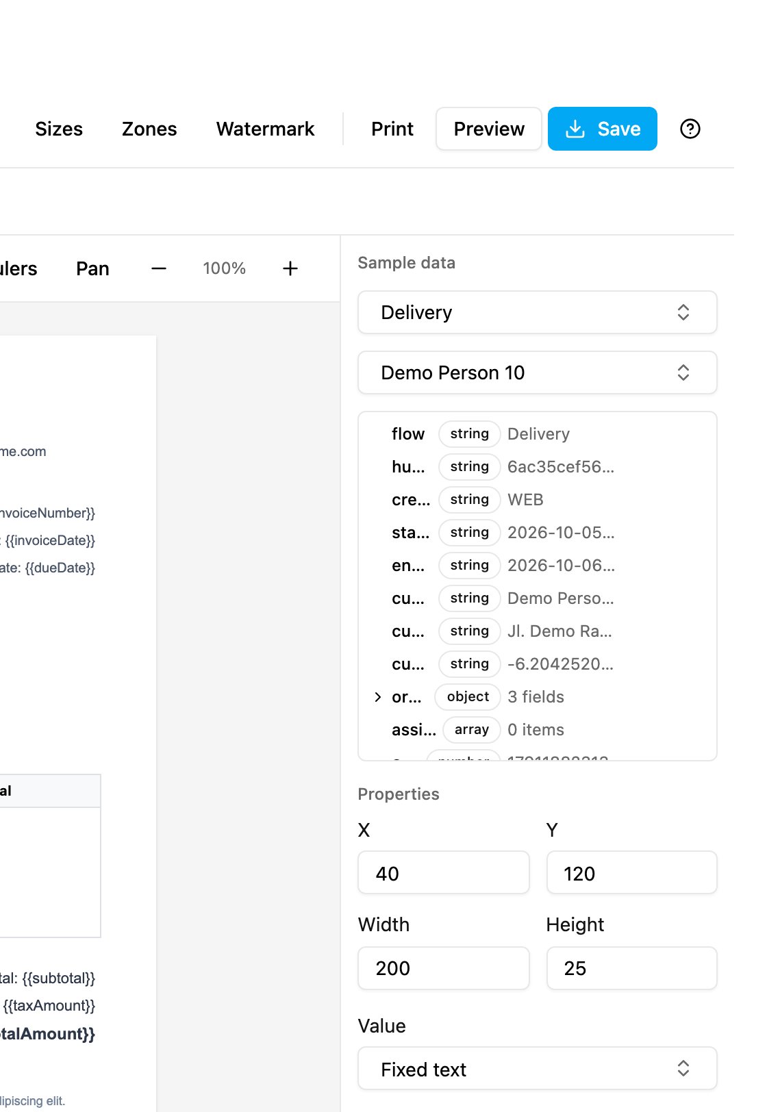The width and height of the screenshot is (767, 1112).
Task: Select the {{subtotal}} text on canvas
Action: [x=58, y=978]
